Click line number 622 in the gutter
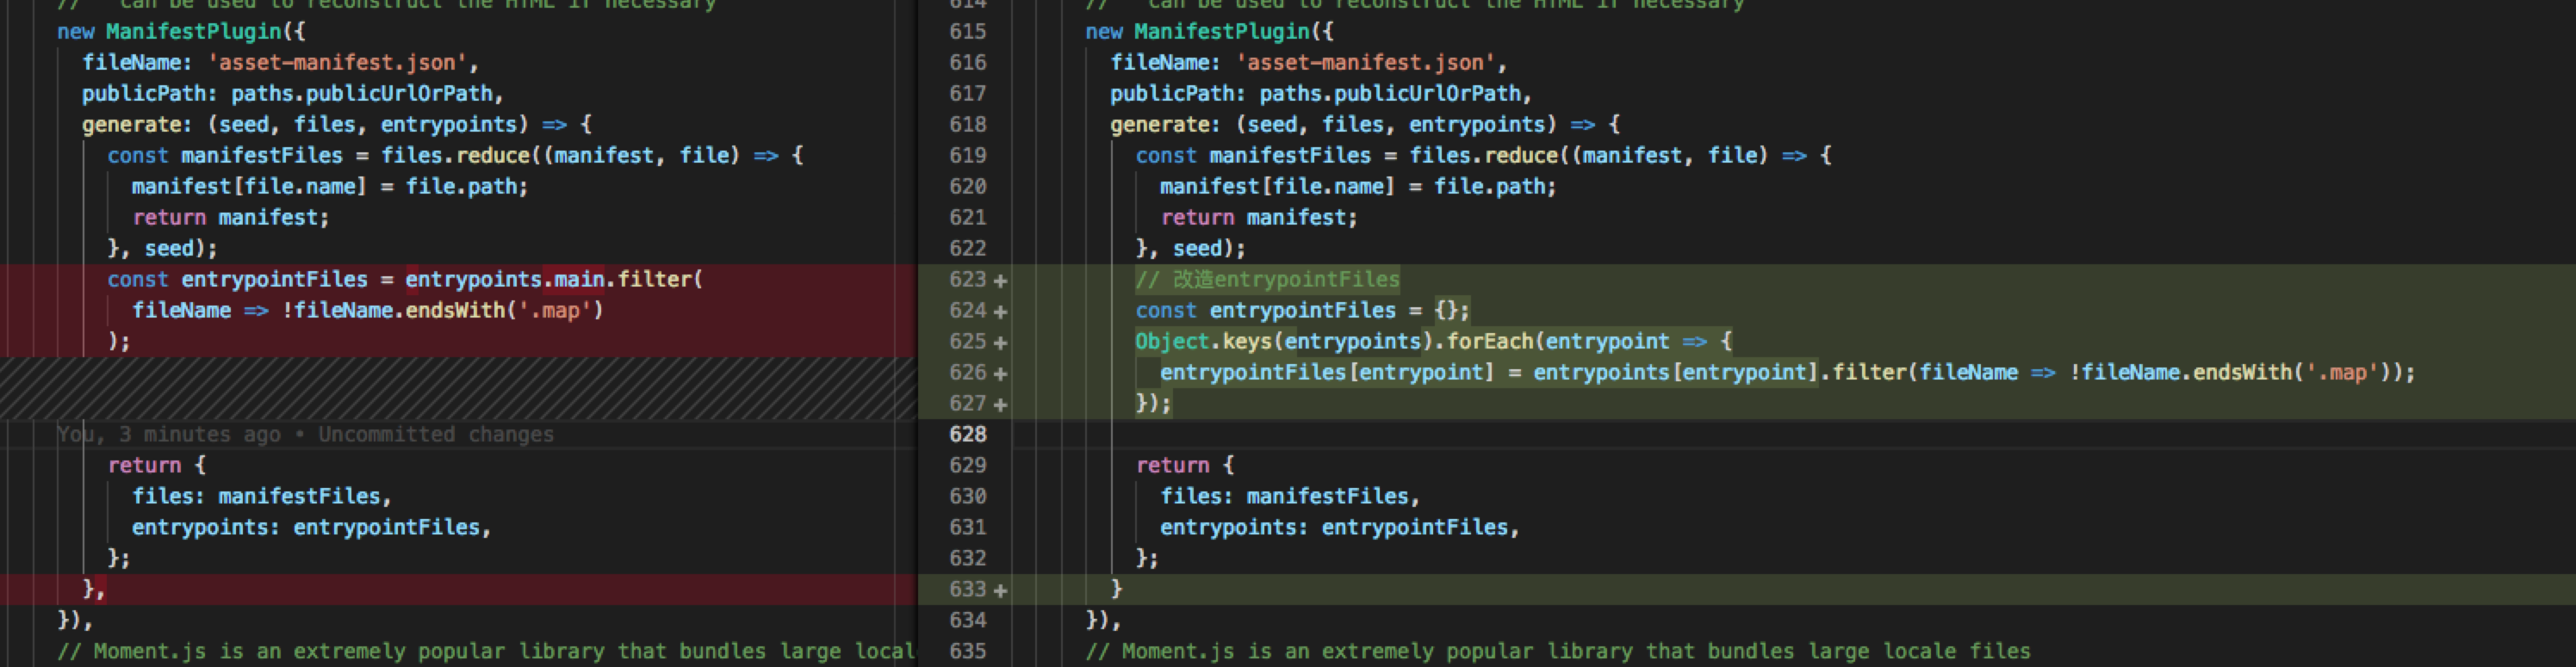This screenshot has height=667, width=2576. (x=968, y=249)
